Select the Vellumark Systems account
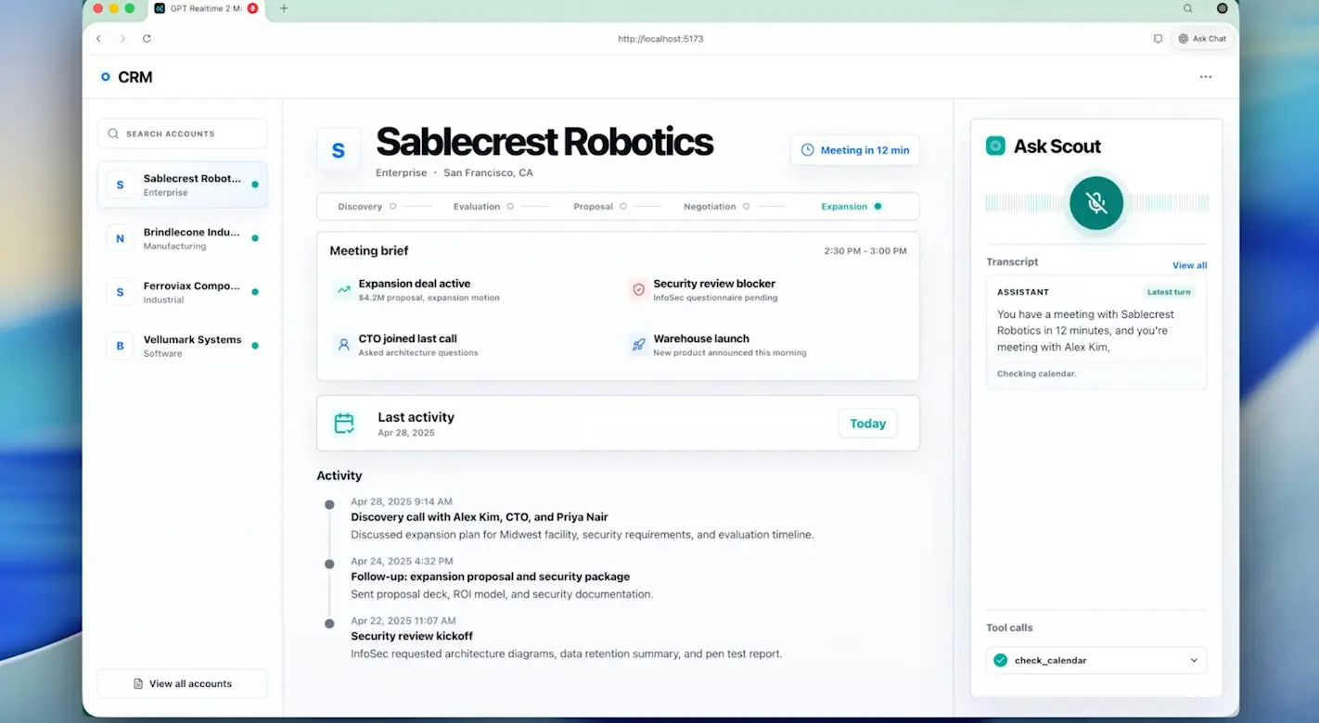This screenshot has width=1319, height=723. click(x=182, y=346)
